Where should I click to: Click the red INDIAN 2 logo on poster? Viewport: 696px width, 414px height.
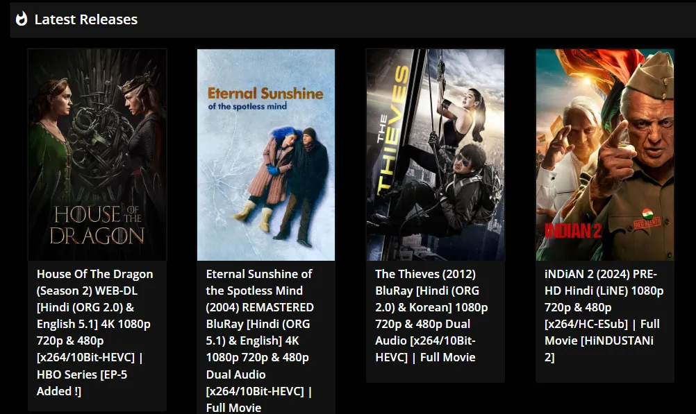[573, 230]
